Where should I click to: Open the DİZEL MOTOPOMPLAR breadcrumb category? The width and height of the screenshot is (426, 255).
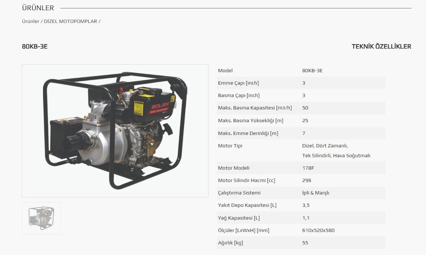(70, 21)
